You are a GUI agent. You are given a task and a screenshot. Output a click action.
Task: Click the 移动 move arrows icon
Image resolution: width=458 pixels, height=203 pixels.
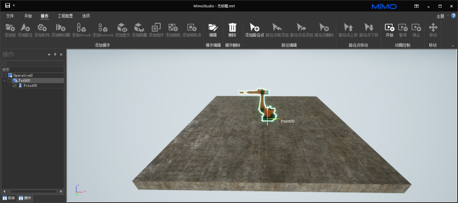click(x=433, y=28)
